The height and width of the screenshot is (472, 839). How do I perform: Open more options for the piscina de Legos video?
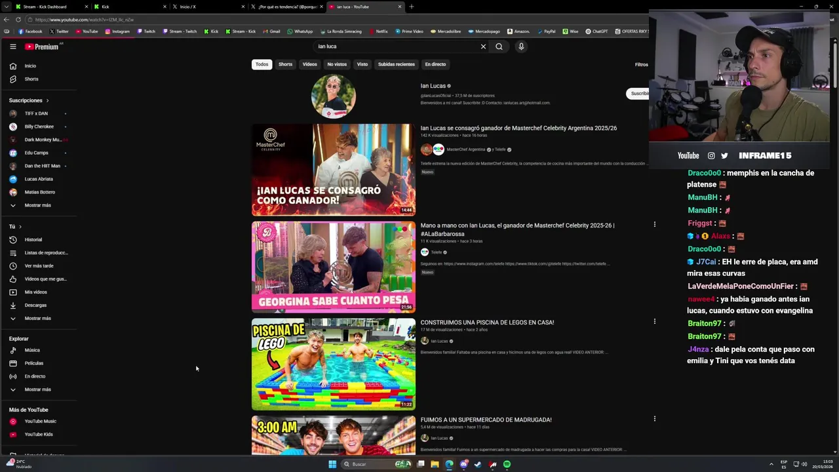(654, 321)
